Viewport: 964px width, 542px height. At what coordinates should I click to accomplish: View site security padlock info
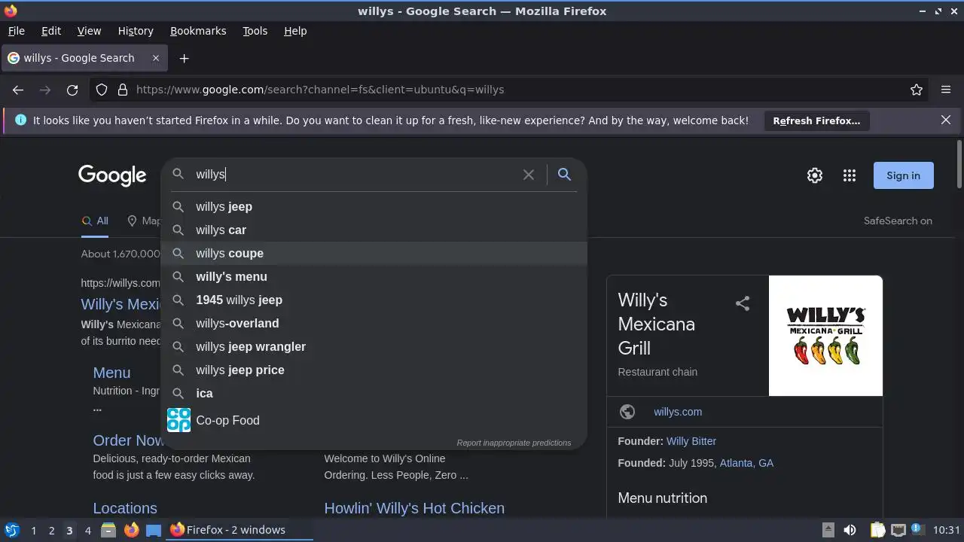[123, 90]
